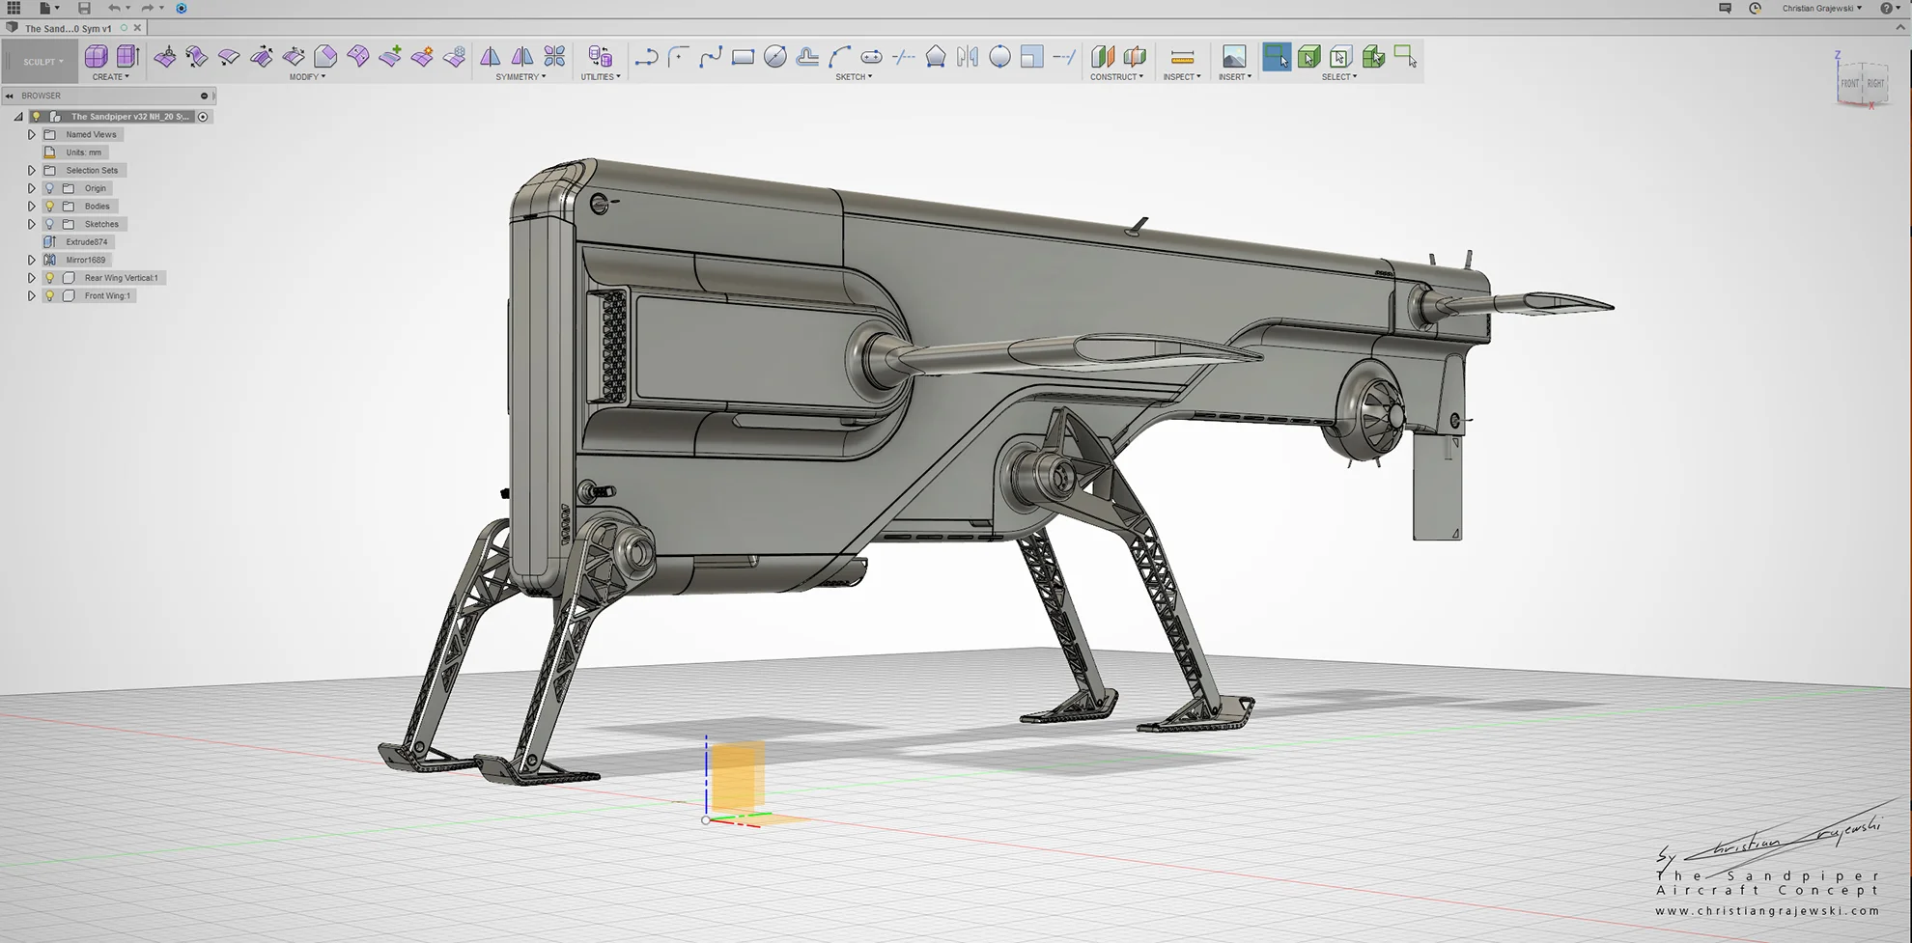This screenshot has width=1912, height=943.
Task: Toggle visibility bulb of Bodies folder
Action: pyautogui.click(x=50, y=207)
